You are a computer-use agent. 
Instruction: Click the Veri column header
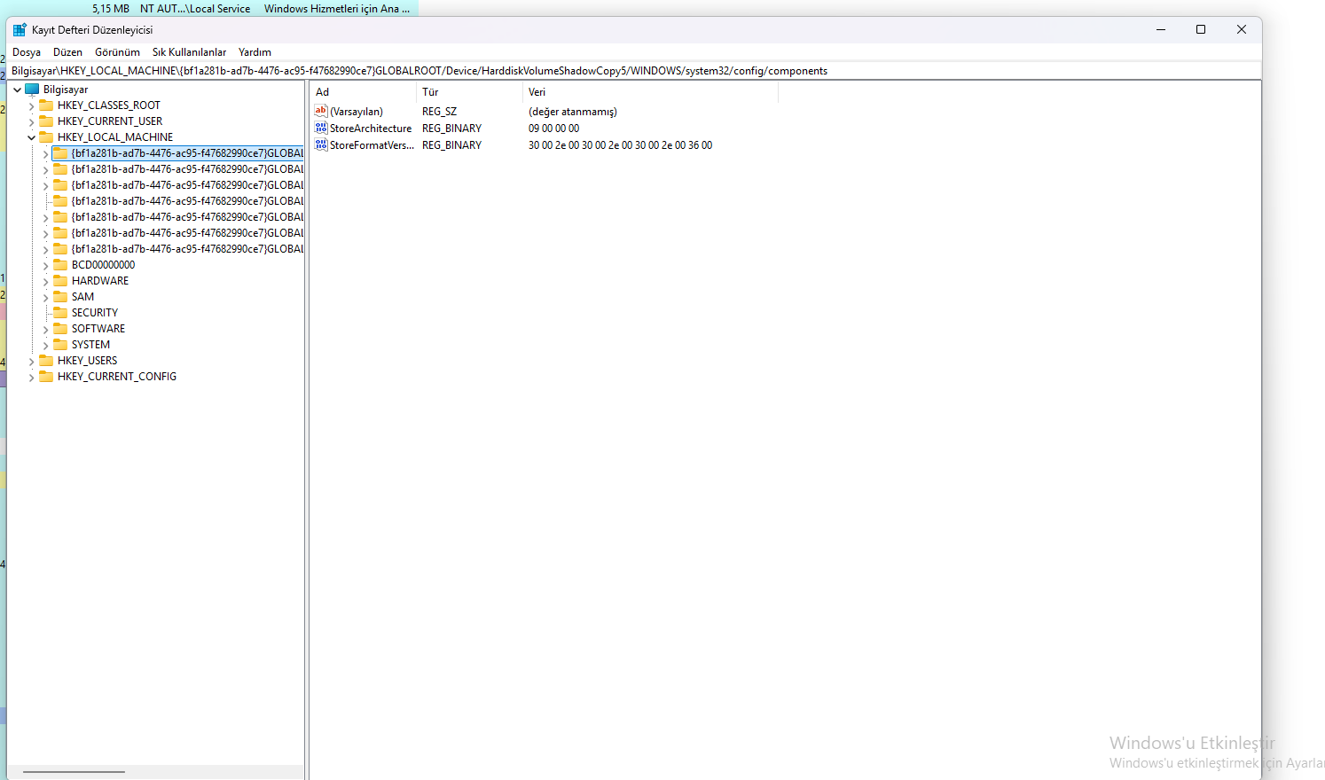coord(650,92)
